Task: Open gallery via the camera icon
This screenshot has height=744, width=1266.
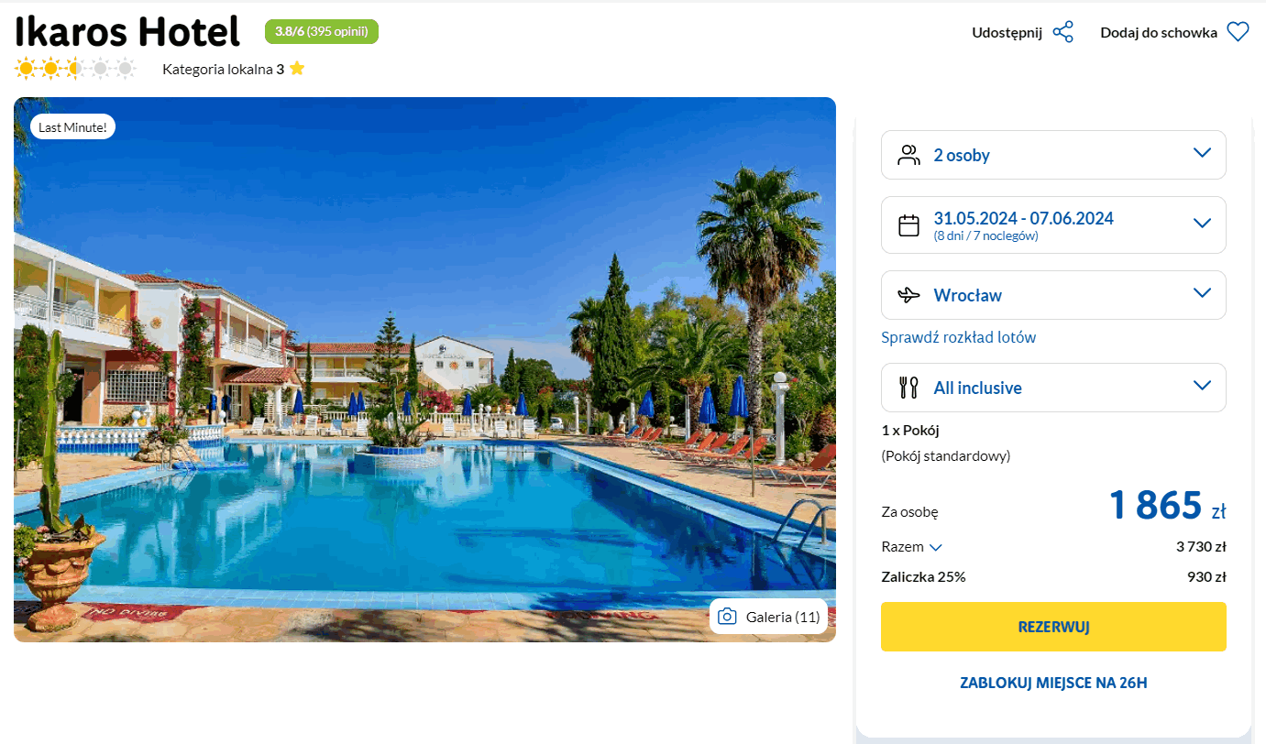Action: tap(727, 617)
